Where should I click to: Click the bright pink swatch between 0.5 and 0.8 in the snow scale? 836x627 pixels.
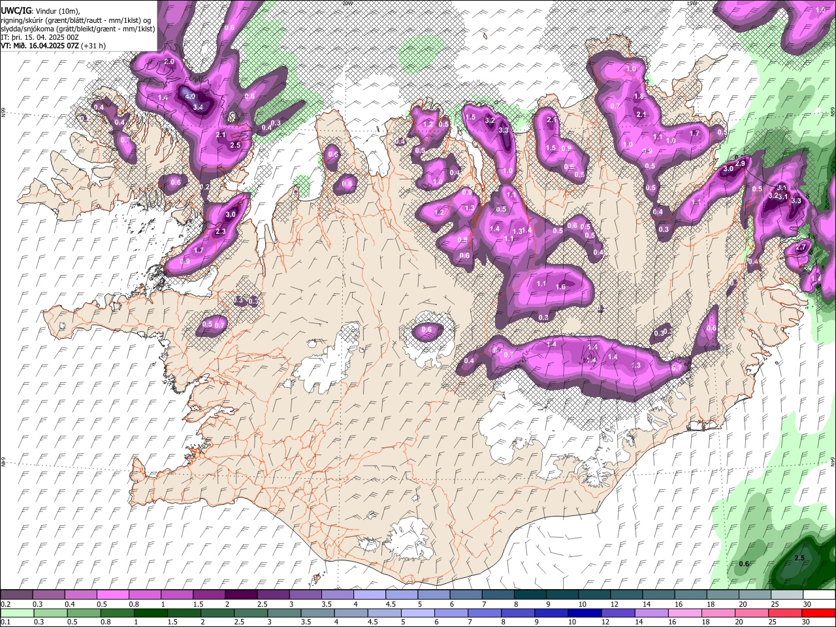coord(112,595)
